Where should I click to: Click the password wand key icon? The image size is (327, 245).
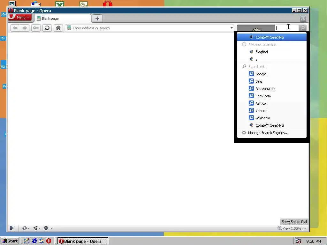[x=36, y=28]
